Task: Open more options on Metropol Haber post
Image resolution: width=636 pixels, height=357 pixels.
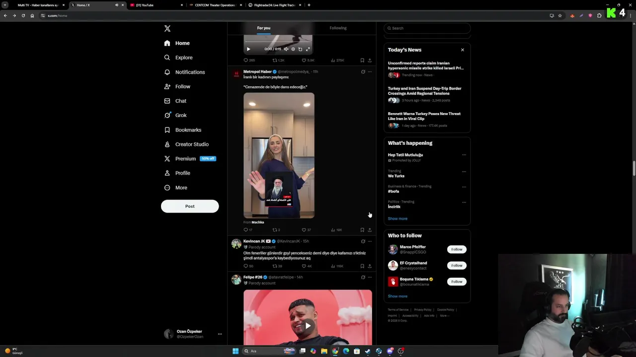Action: [x=369, y=72]
